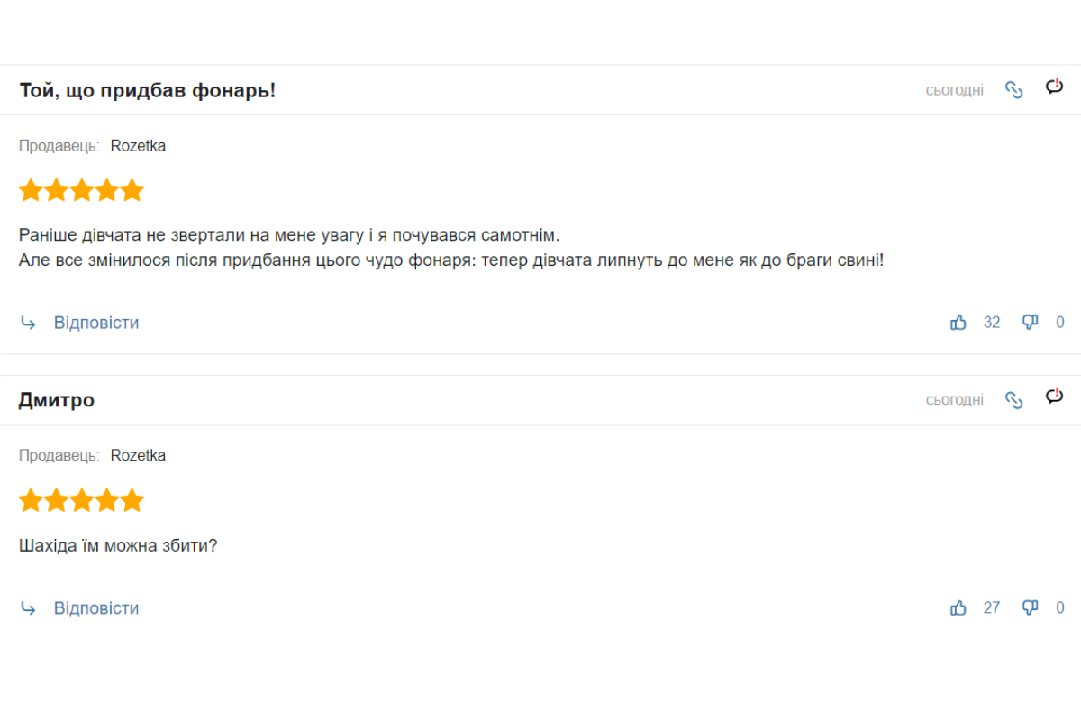The image size is (1081, 721).
Task: Open Rozetka seller in Дмитро's review
Action: coord(138,456)
